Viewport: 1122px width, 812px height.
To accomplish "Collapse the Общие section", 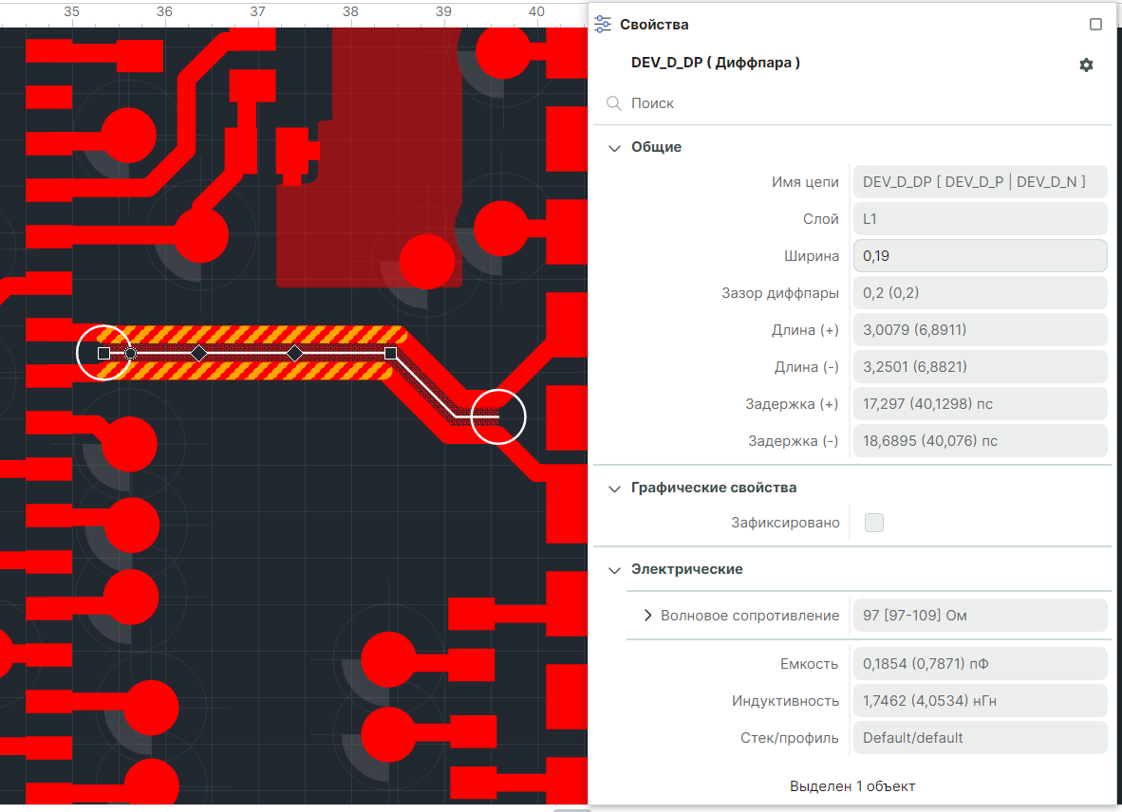I will pyautogui.click(x=614, y=147).
